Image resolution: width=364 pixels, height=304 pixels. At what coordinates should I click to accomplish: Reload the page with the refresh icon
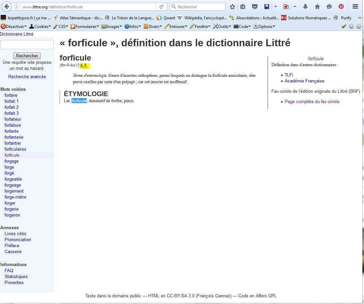[161, 7]
